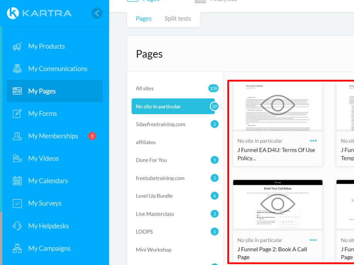Switch to the Pages tab

[x=144, y=18]
